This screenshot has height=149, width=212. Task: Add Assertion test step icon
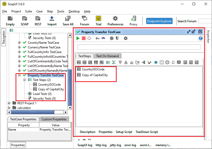(x=161, y=62)
